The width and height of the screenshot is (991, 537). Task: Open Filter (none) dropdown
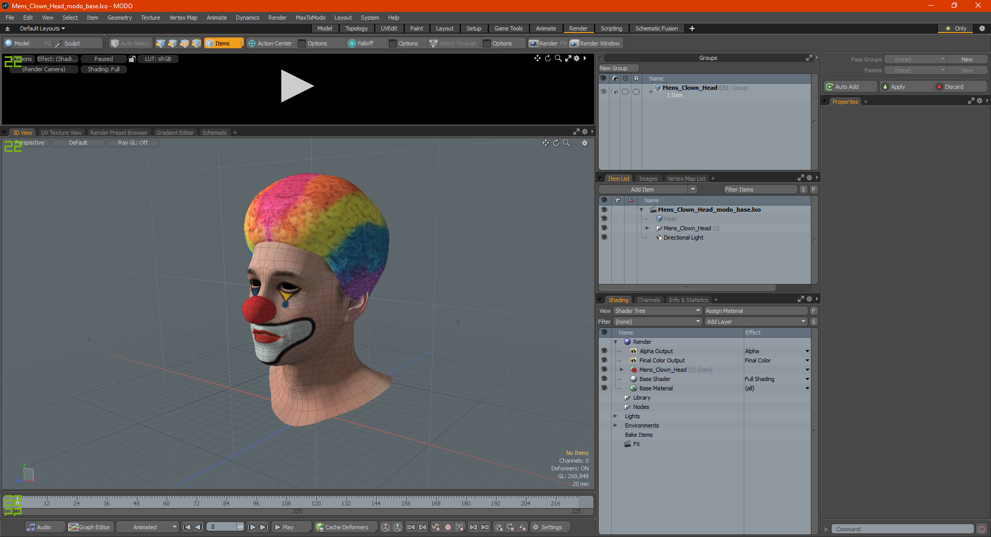pos(658,322)
